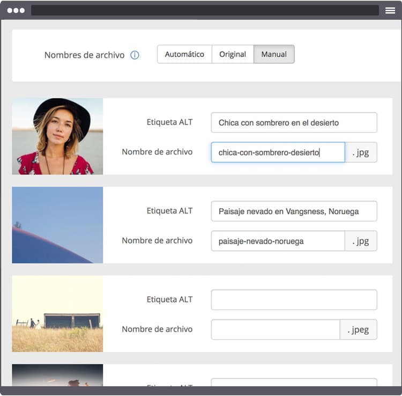The width and height of the screenshot is (402, 396).
Task: Click the empty ALT field of the couple-in-field photo
Action: [x=294, y=300]
